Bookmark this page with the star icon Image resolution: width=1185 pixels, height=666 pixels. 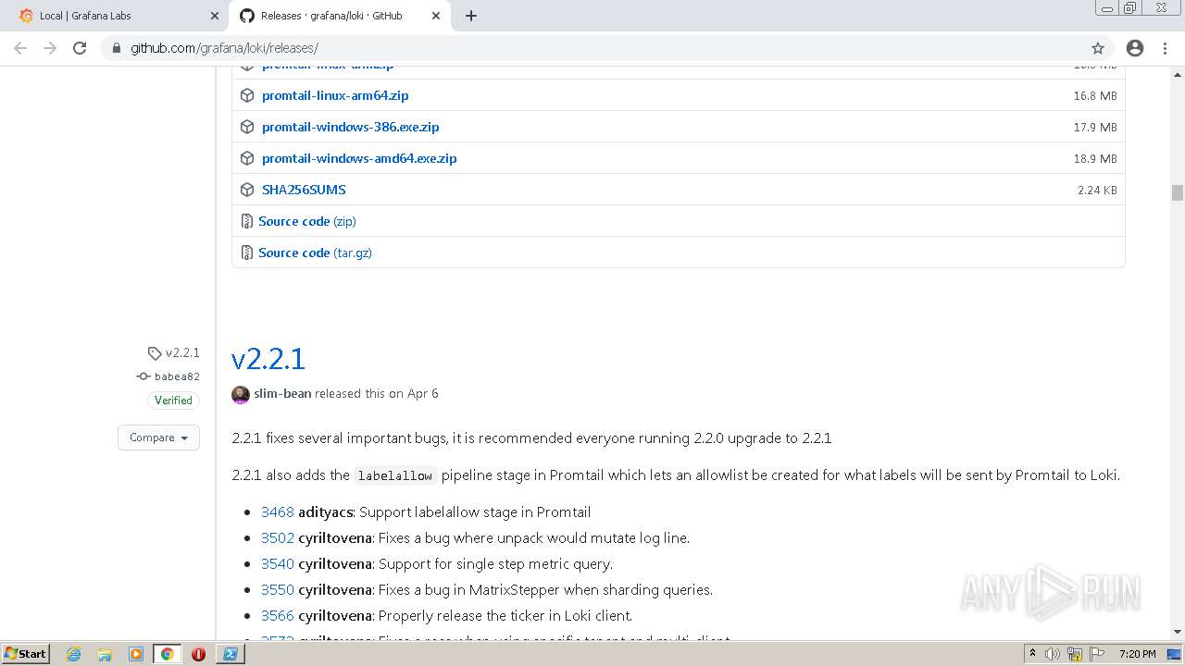click(1098, 48)
